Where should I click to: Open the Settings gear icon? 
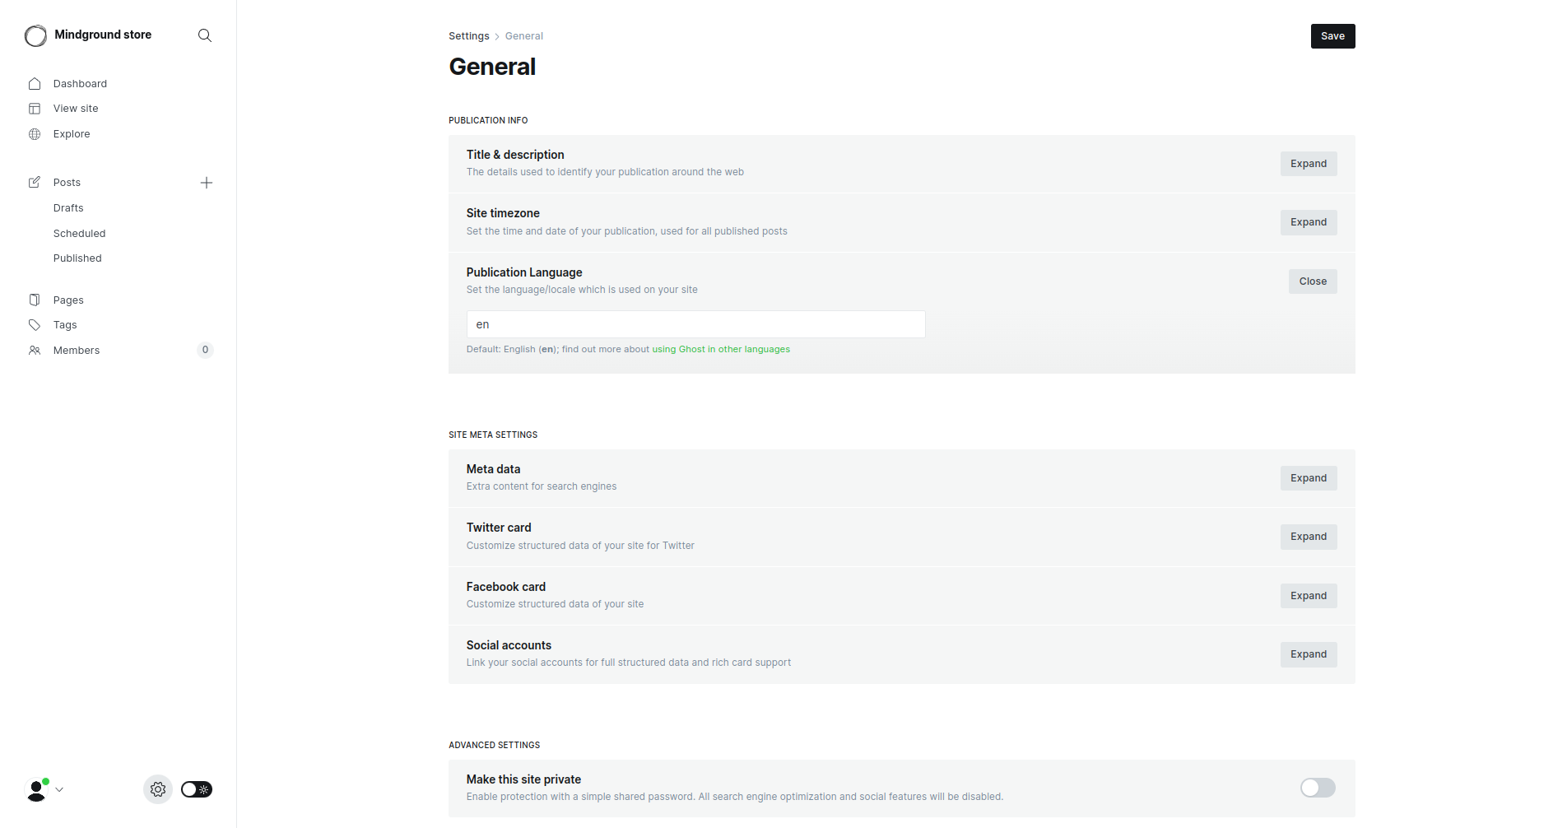(157, 789)
